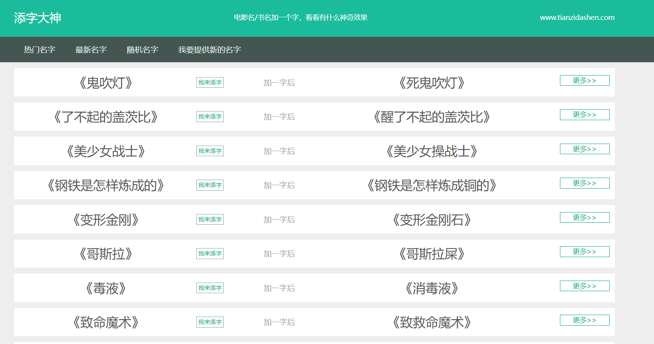Click 加一字后 label in the 《毒液》 row
The width and height of the screenshot is (654, 344).
point(279,288)
